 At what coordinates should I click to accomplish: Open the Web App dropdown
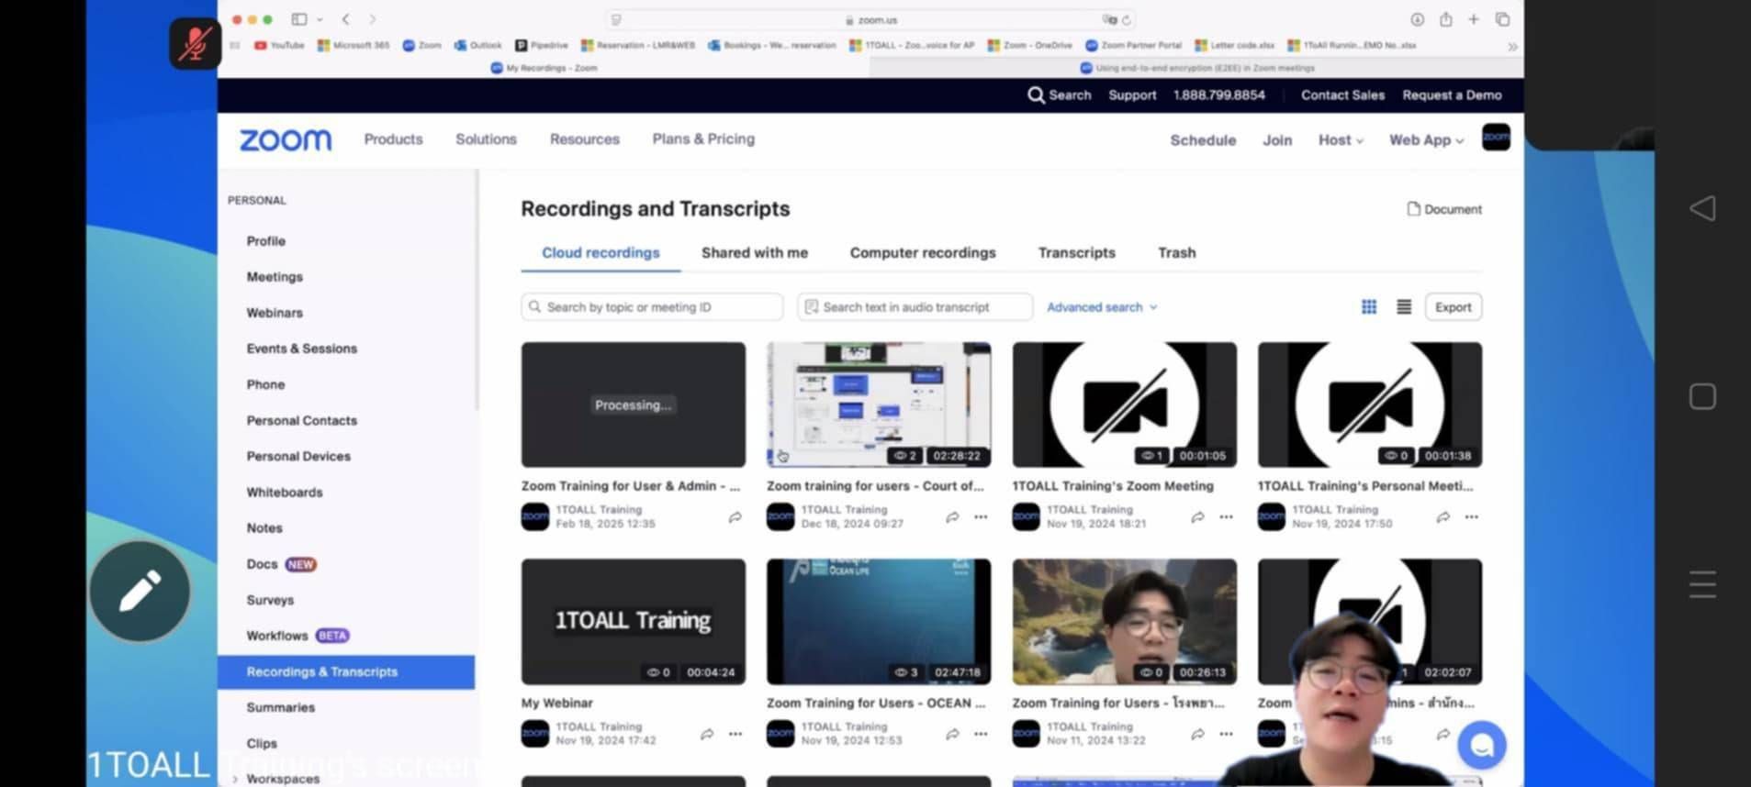pos(1426,140)
